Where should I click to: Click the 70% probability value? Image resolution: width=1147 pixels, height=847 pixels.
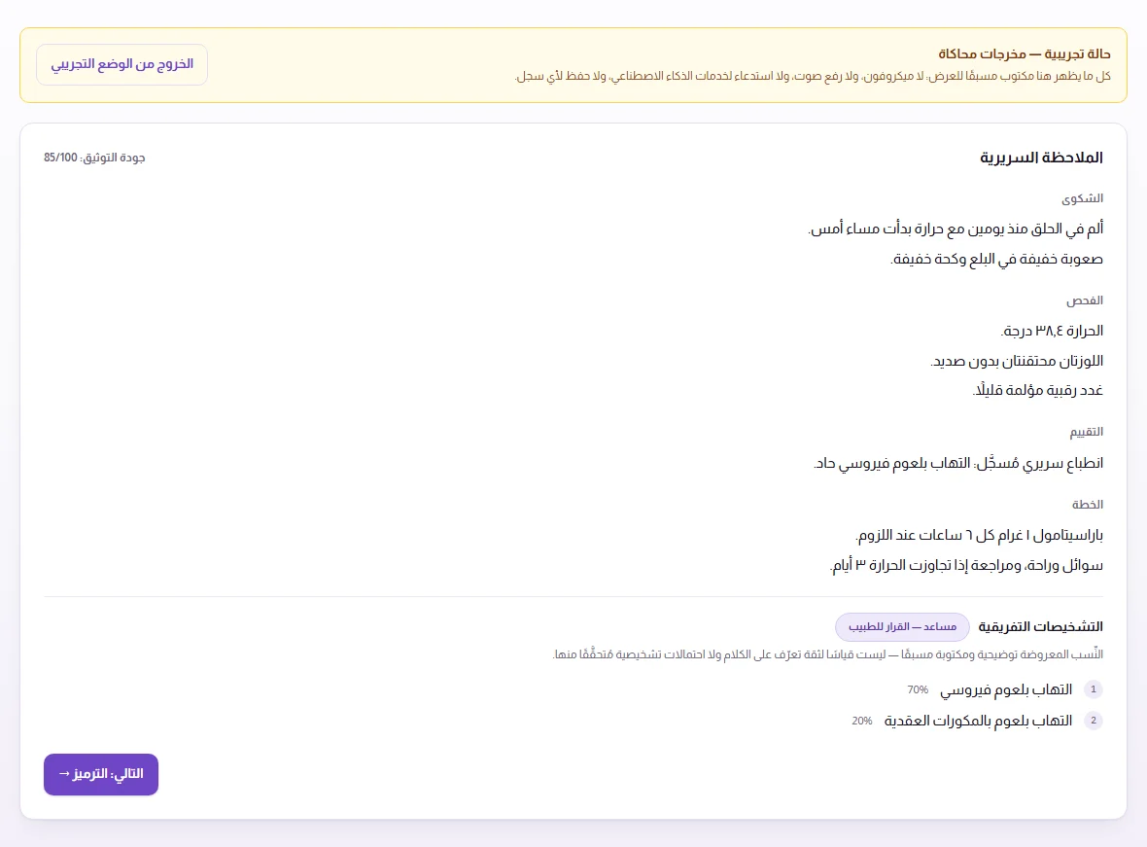(918, 689)
